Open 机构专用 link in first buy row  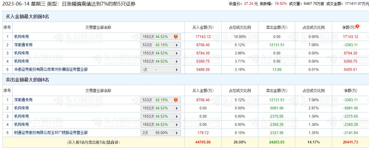[x=21, y=37]
